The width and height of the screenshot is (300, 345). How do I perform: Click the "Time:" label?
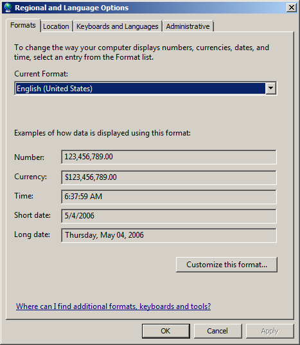[24, 196]
